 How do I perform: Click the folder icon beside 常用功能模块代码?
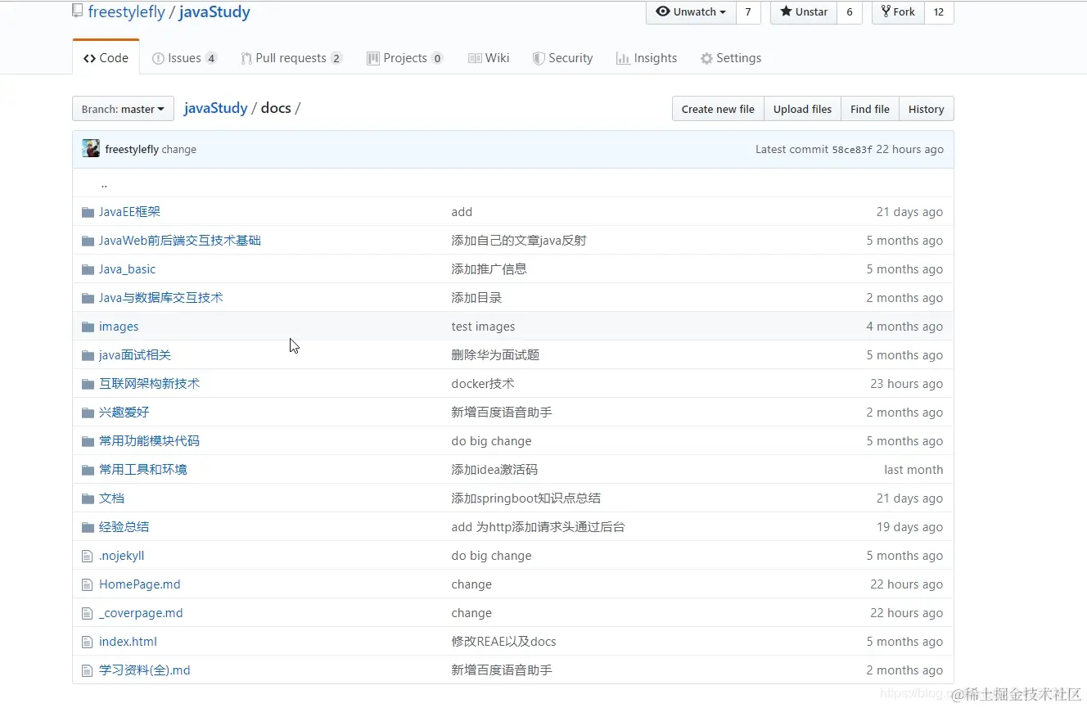click(88, 441)
